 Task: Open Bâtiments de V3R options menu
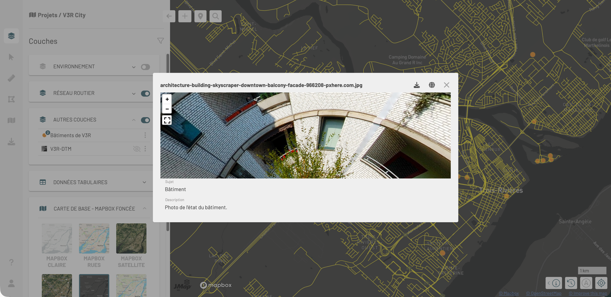pos(145,135)
